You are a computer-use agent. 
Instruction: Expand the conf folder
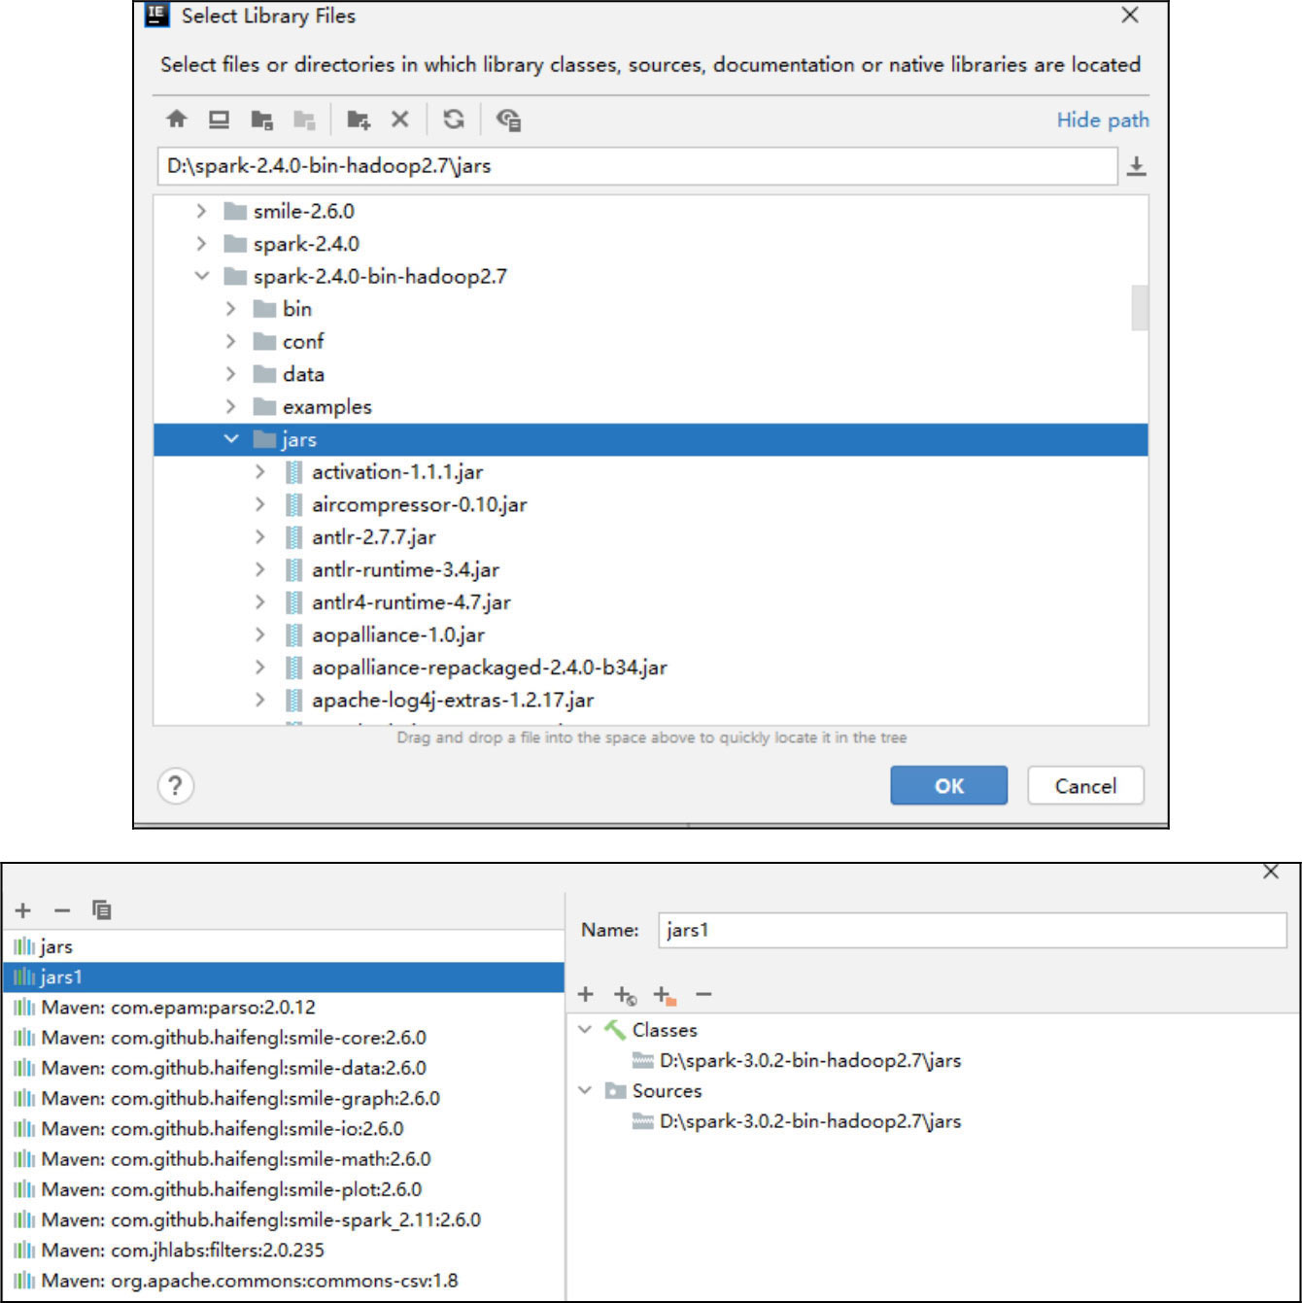(x=230, y=341)
